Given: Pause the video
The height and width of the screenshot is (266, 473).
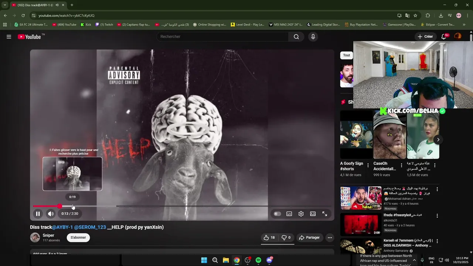Looking at the screenshot, I should 38,214.
